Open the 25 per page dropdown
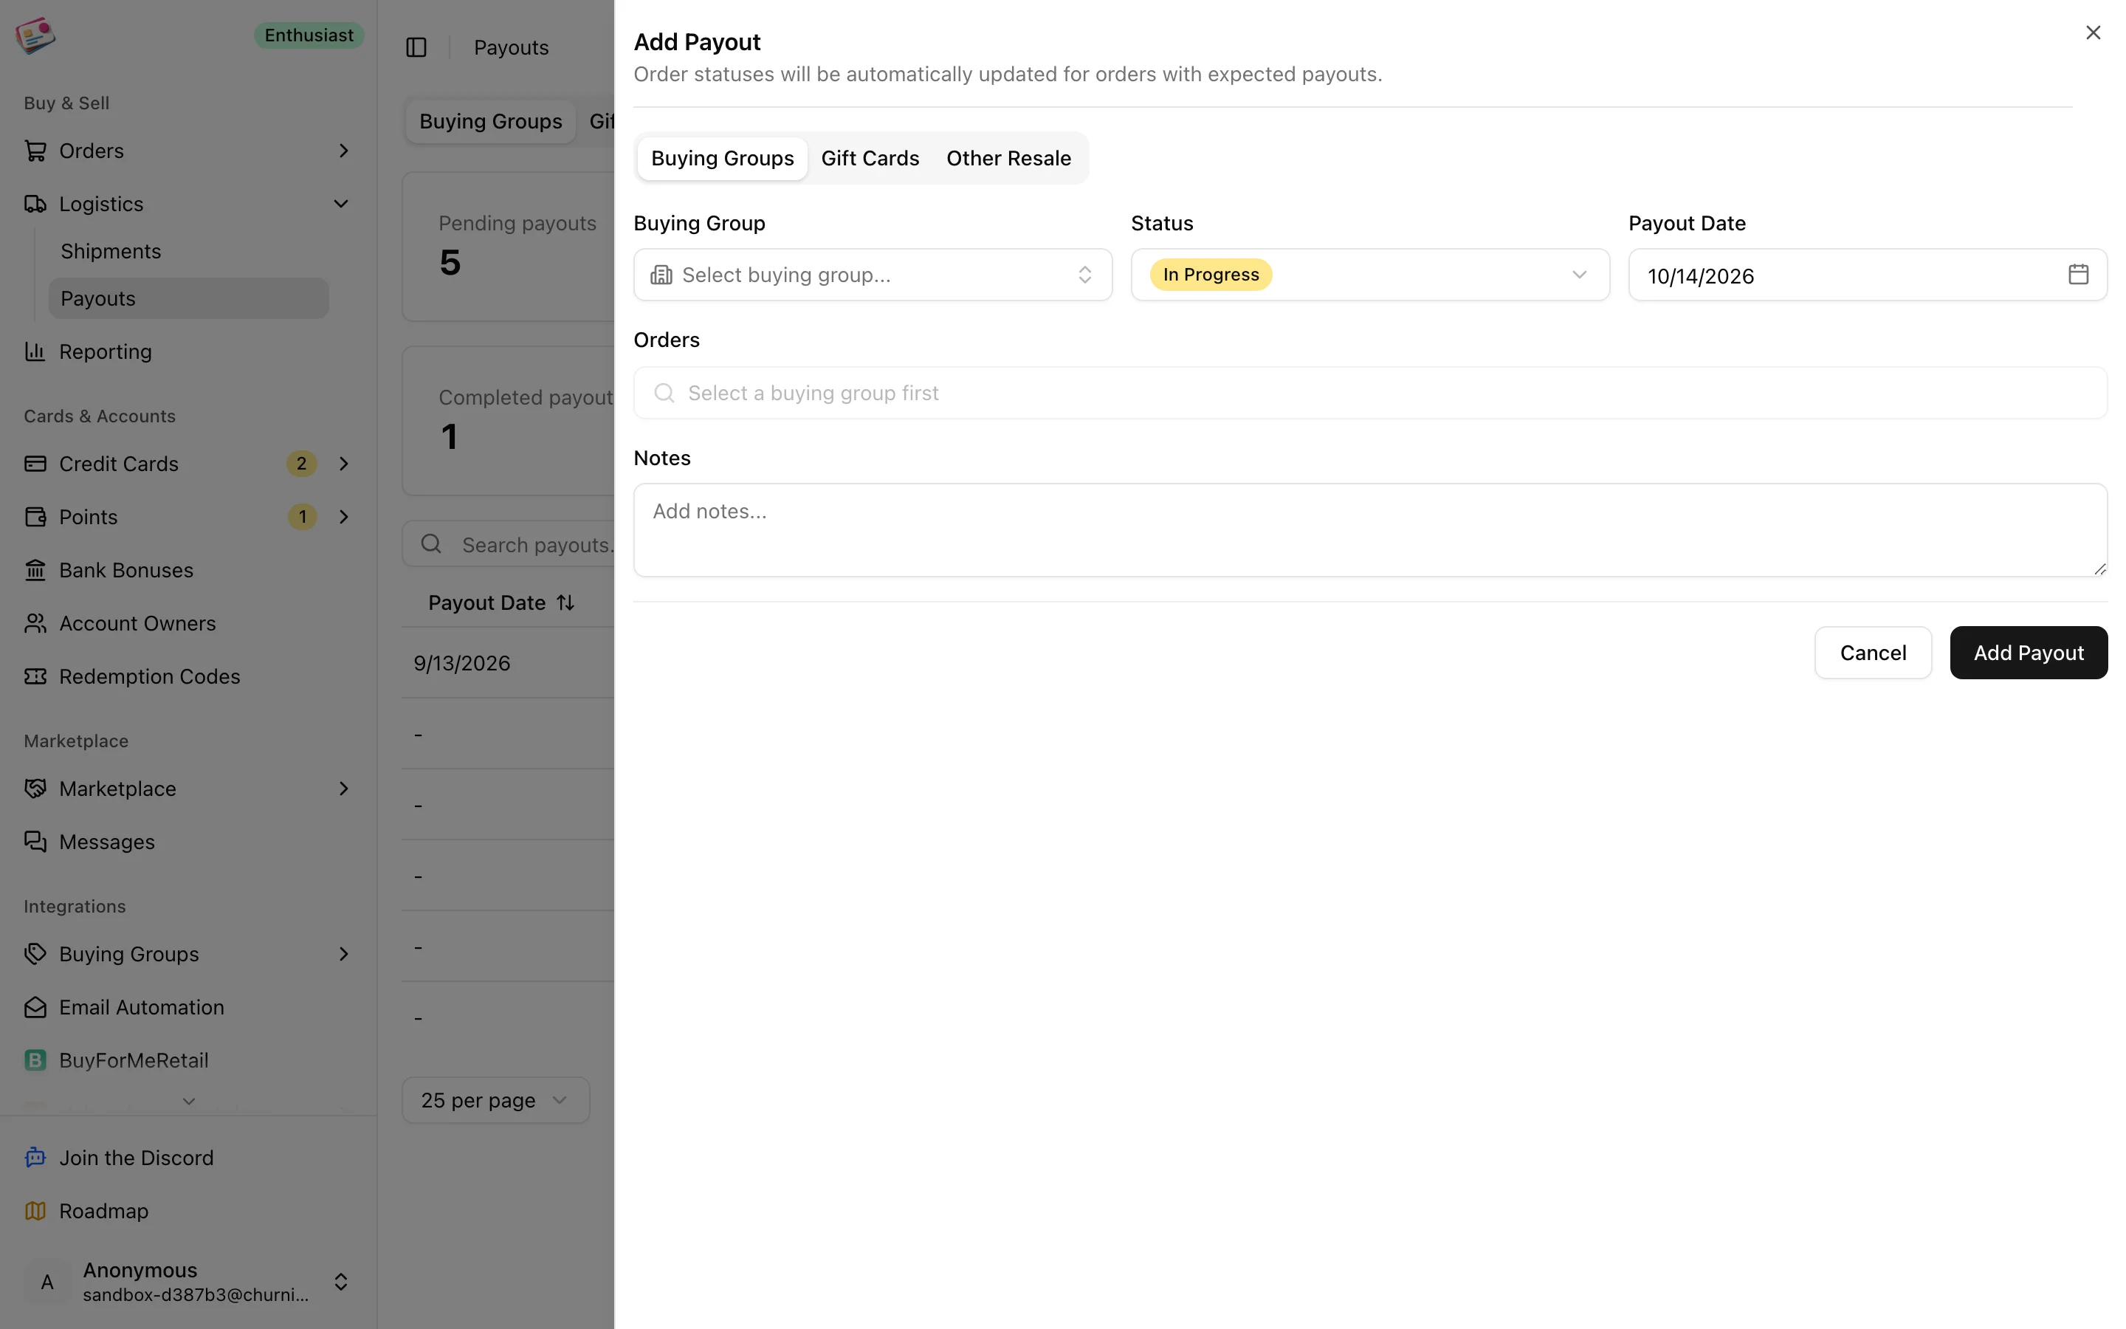Image resolution: width=2126 pixels, height=1329 pixels. pyautogui.click(x=495, y=1099)
